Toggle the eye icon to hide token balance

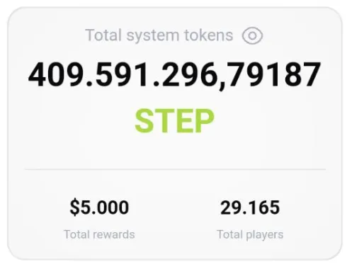252,35
